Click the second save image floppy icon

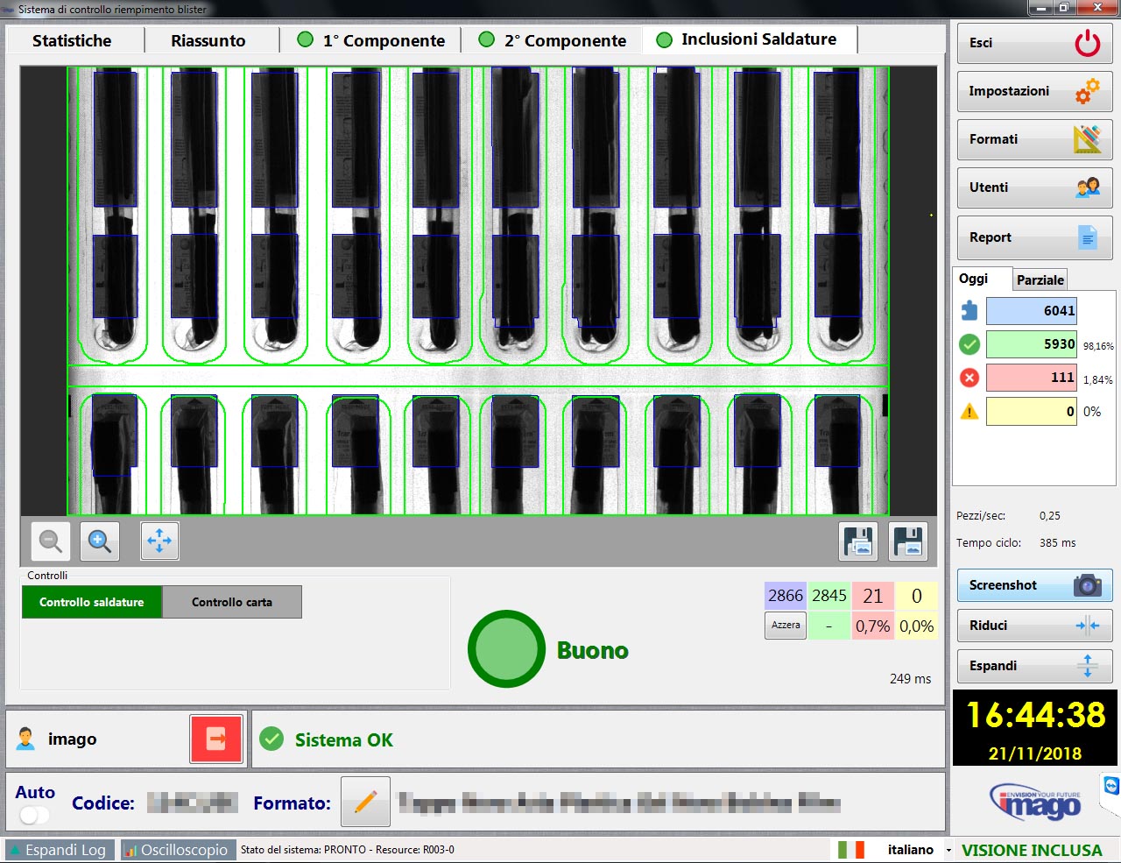click(908, 541)
